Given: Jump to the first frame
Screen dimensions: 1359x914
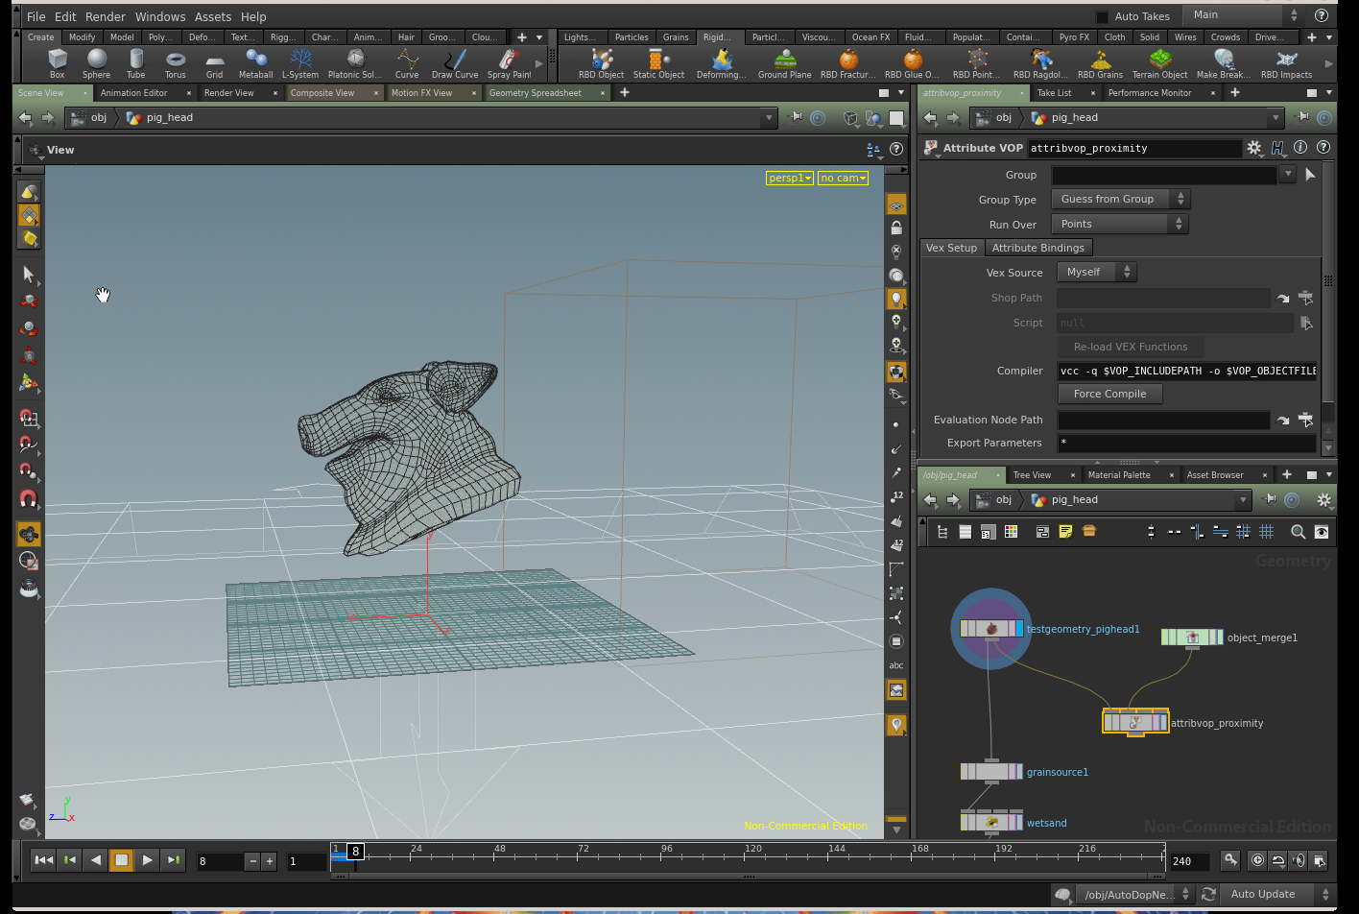Looking at the screenshot, I should click(43, 860).
